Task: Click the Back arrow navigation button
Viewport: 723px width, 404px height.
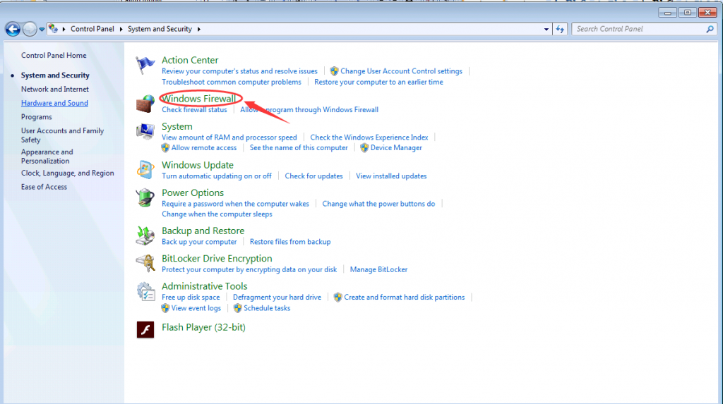Action: pyautogui.click(x=13, y=29)
